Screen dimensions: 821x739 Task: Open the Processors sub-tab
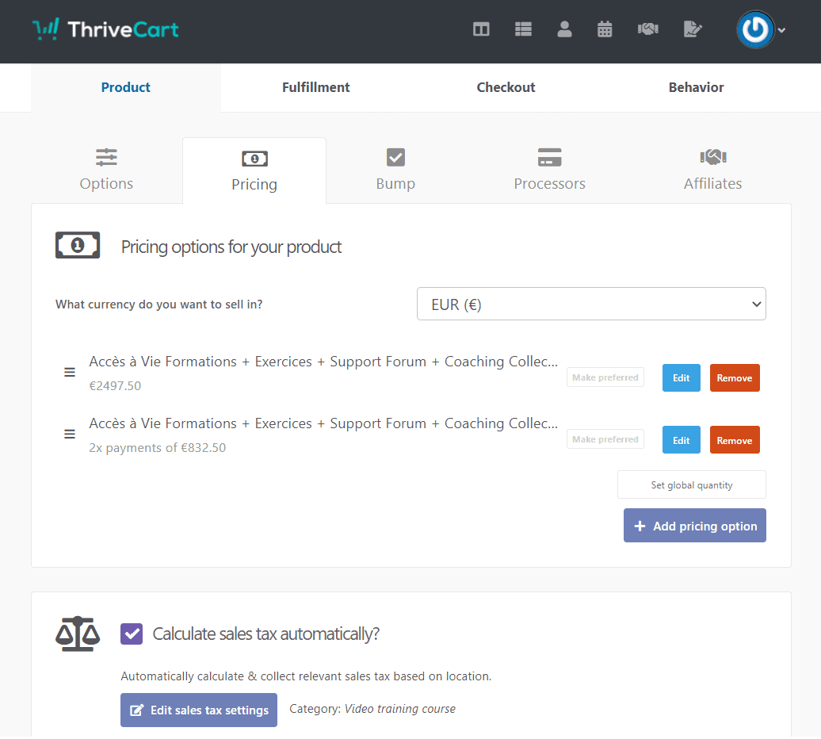tap(549, 170)
